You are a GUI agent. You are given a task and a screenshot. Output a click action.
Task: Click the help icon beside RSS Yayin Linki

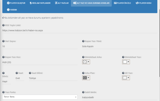pos(3,25)
